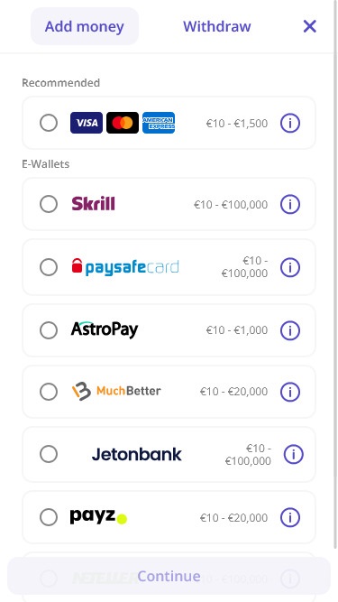Viewport: 338px width, 602px height.
Task: Switch to Add money tab
Action: pyautogui.click(x=85, y=26)
